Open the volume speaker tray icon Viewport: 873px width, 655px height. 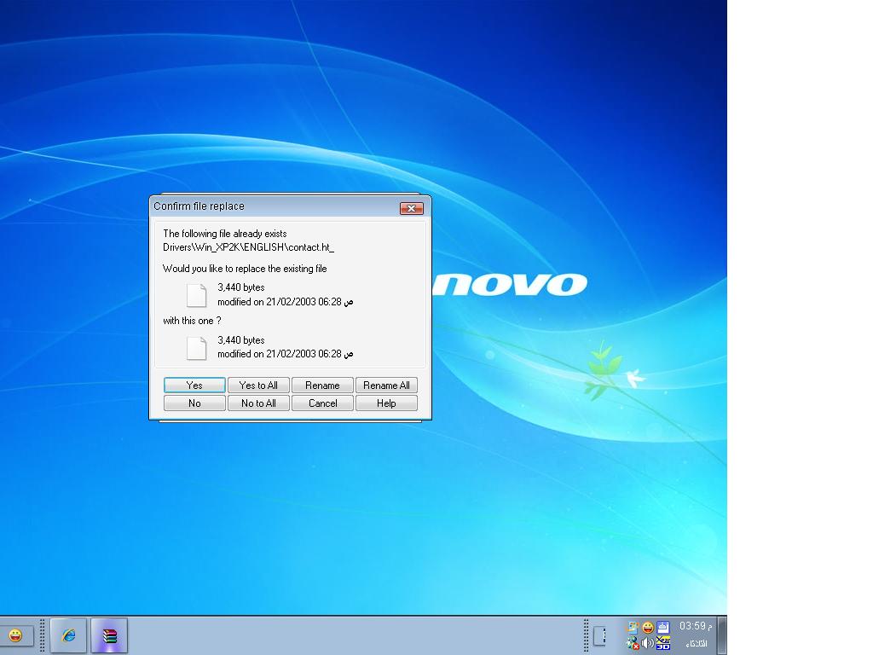[648, 643]
